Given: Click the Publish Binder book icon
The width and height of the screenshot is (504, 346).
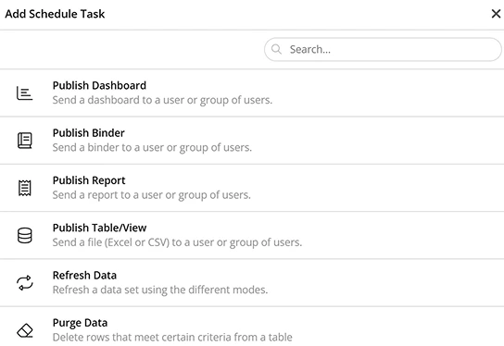Looking at the screenshot, I should (x=24, y=141).
